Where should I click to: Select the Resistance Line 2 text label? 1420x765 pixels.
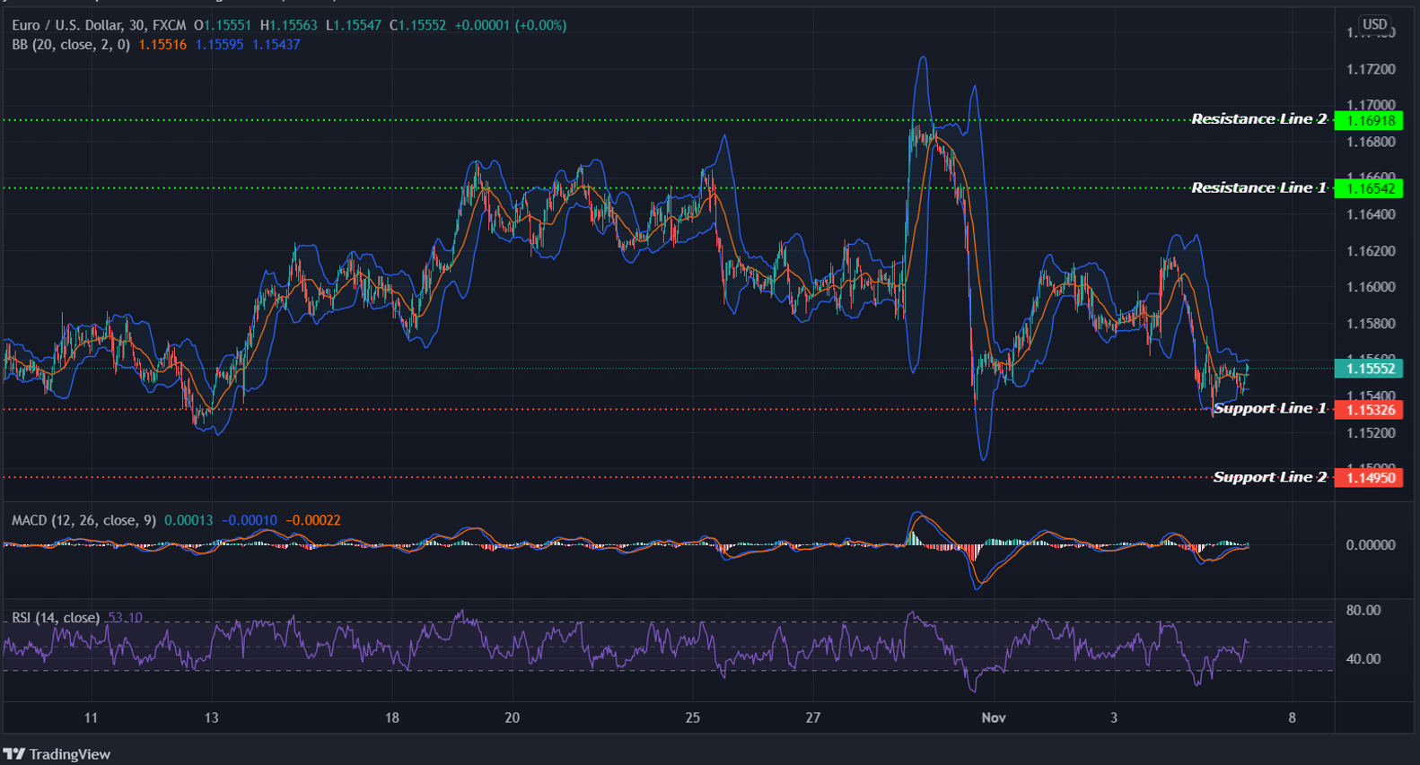[1258, 119]
